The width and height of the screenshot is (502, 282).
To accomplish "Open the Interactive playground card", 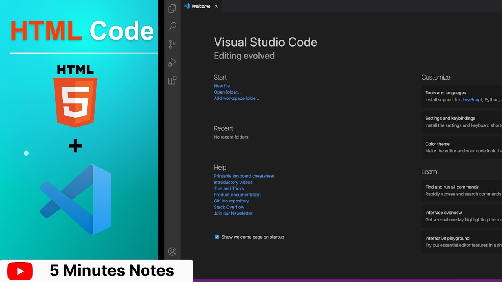I will pyautogui.click(x=462, y=242).
